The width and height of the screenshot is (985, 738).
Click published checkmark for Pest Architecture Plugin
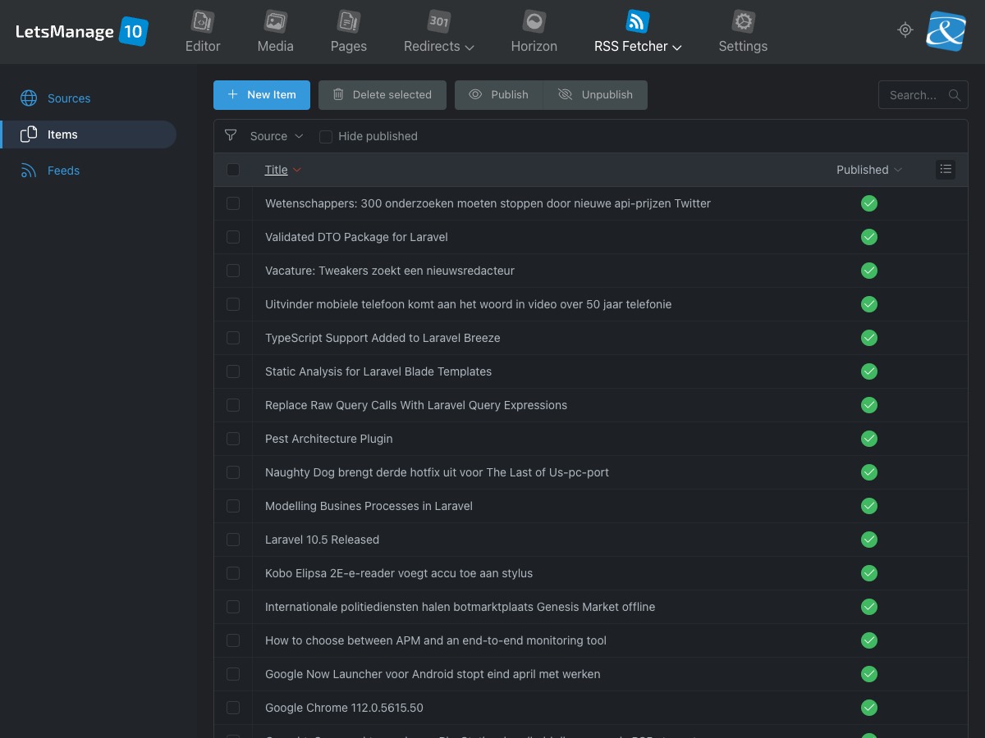coord(869,439)
